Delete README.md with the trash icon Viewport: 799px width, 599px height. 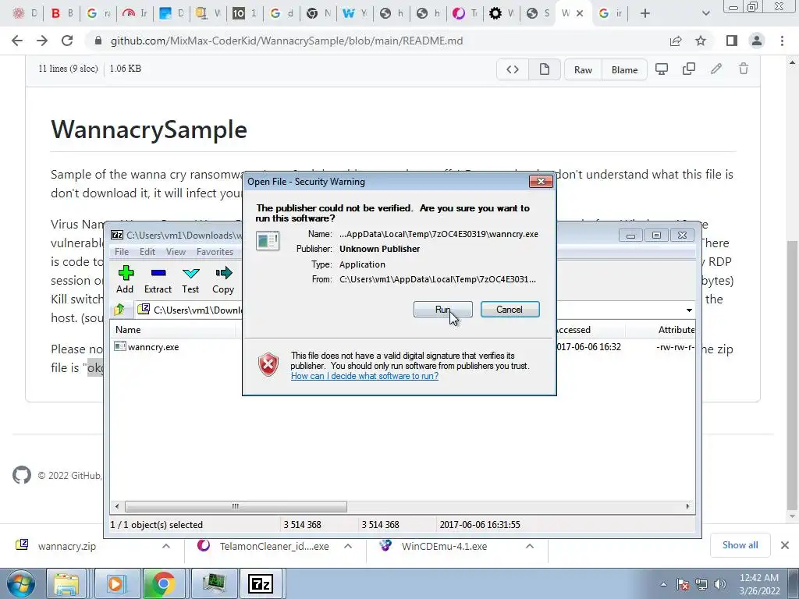[x=744, y=69]
